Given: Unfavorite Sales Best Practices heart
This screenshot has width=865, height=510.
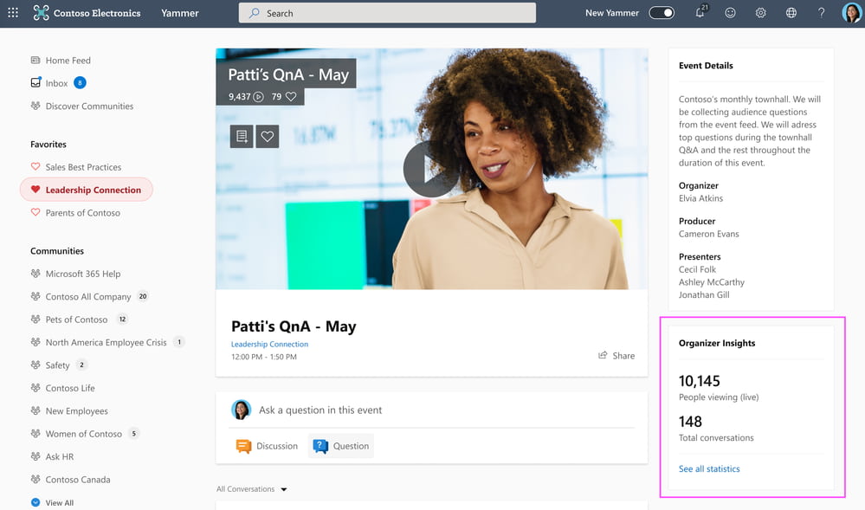Looking at the screenshot, I should tap(36, 167).
